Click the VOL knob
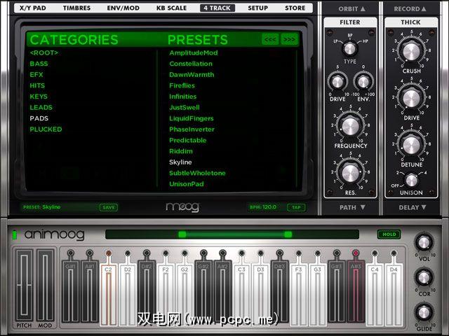This screenshot has width=449, height=336. coord(424,243)
